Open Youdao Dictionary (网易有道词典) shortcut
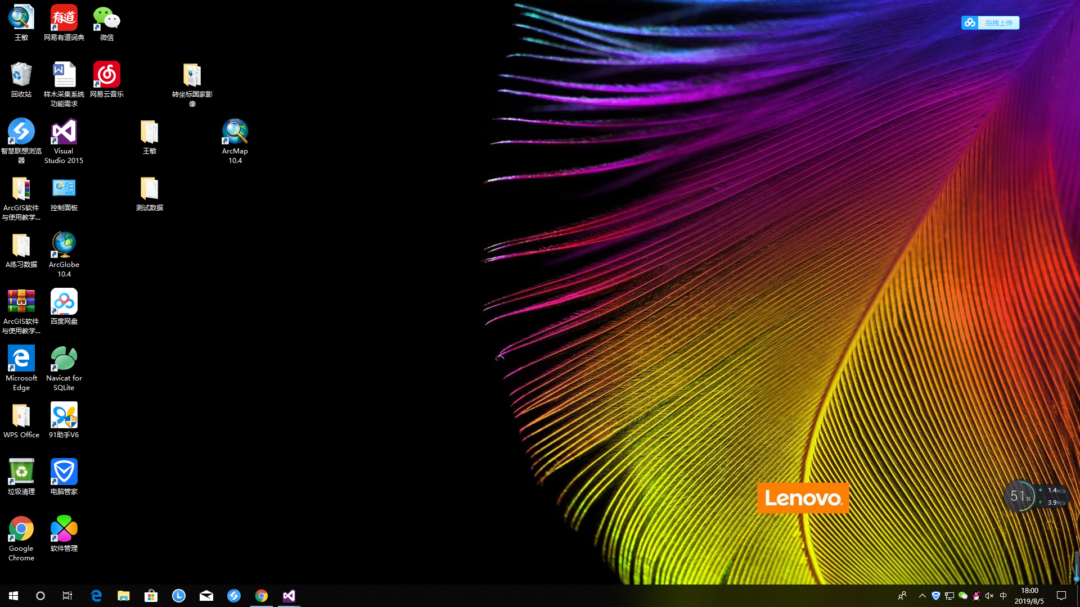Viewport: 1080px width, 607px height. point(64,20)
